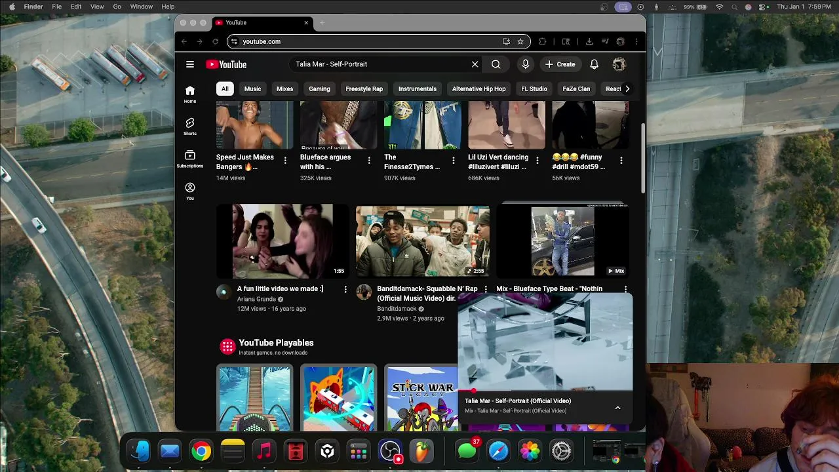Open Music app in the Dock
839x472 pixels.
264,451
